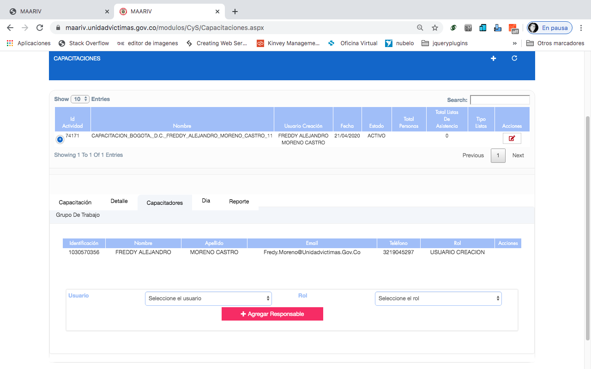Open the nubelo bookmark
Viewport: 591px width, 369px height.
400,43
